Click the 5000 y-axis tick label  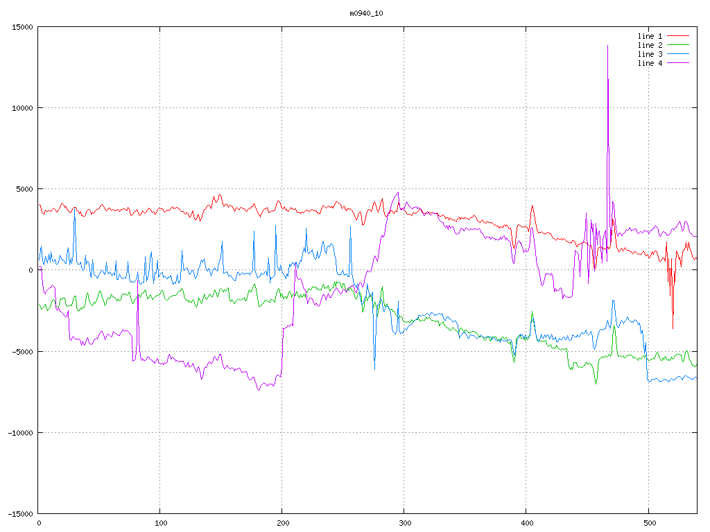(x=24, y=189)
